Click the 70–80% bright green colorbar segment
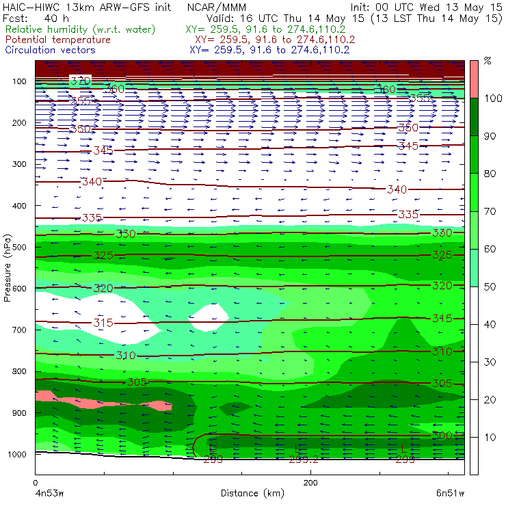Viewport: 506px width, 506px height. (x=474, y=192)
